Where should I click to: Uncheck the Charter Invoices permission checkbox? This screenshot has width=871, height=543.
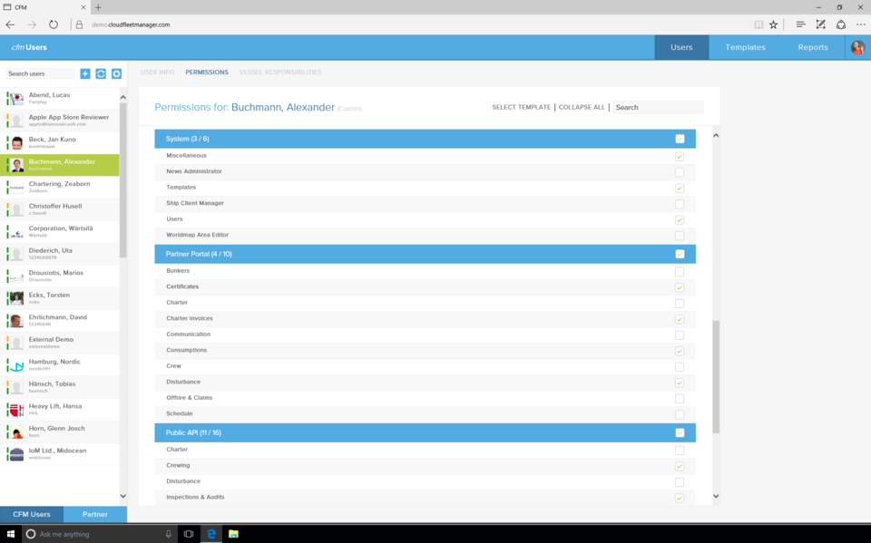680,319
